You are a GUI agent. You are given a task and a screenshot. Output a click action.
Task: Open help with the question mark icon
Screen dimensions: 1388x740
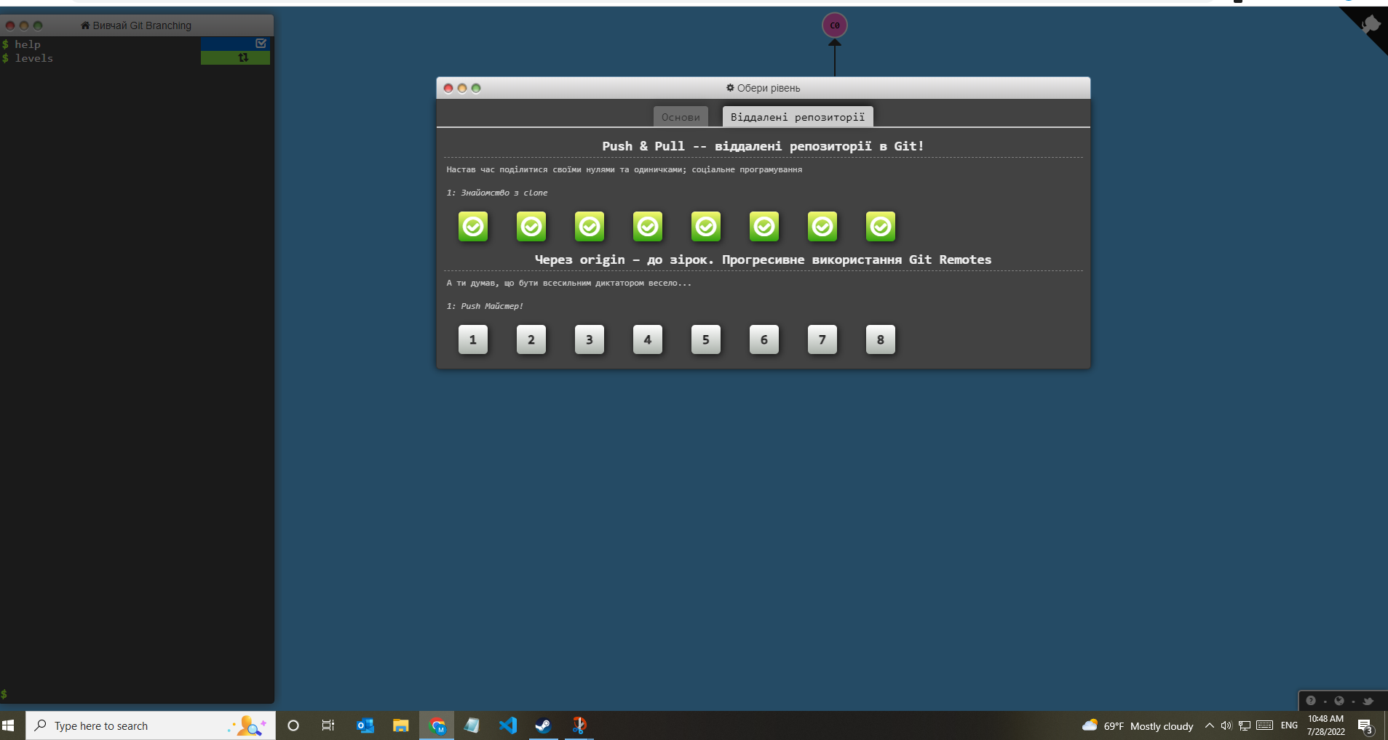pos(1311,700)
